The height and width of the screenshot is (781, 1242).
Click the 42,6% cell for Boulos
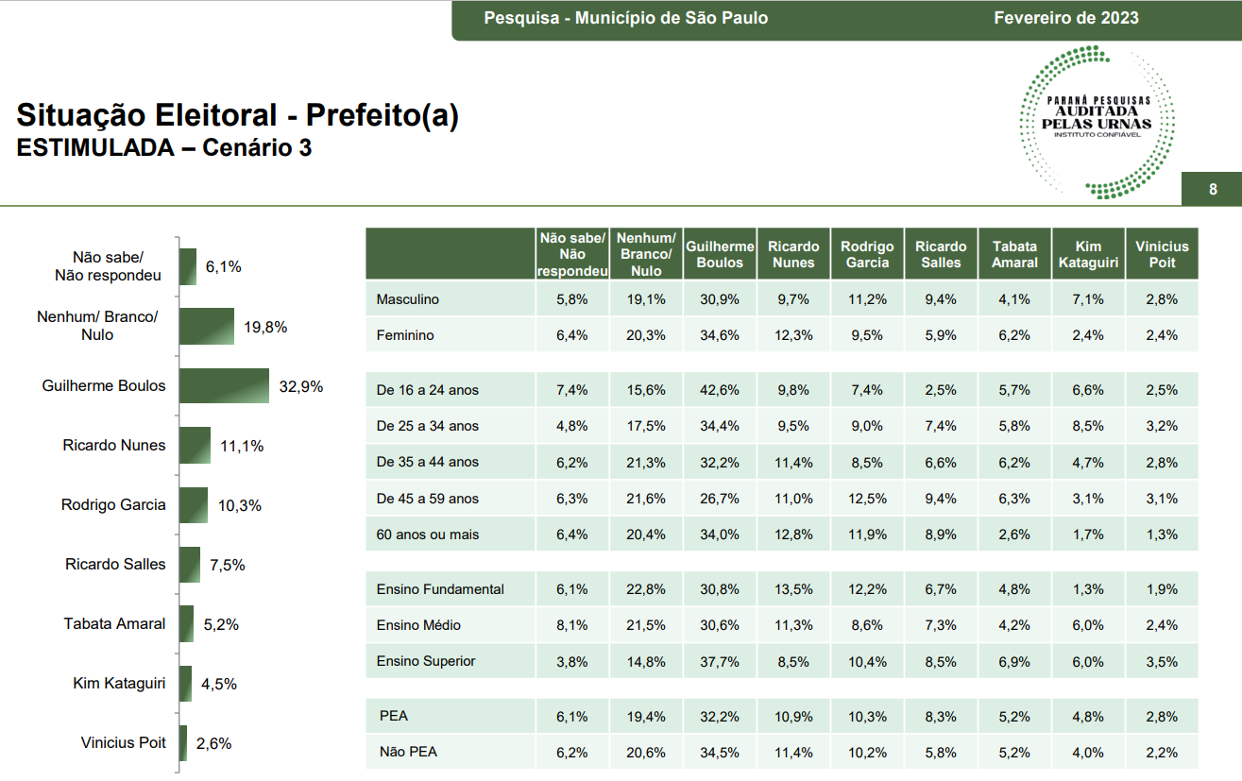tap(720, 390)
